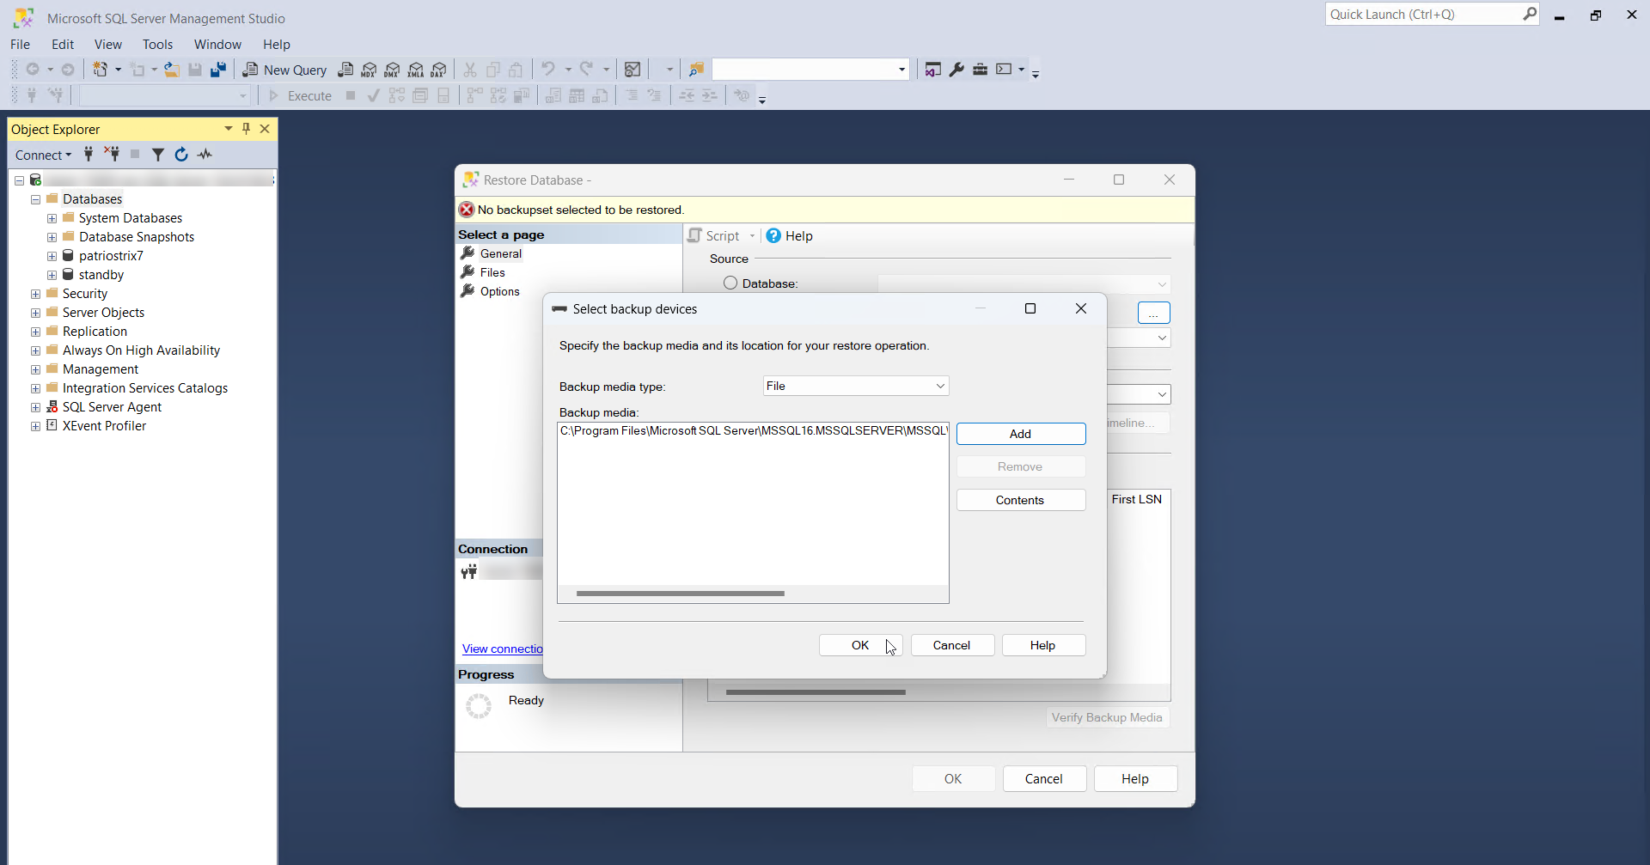The height and width of the screenshot is (865, 1650).
Task: Select the New XMLA Query icon
Action: pyautogui.click(x=416, y=70)
